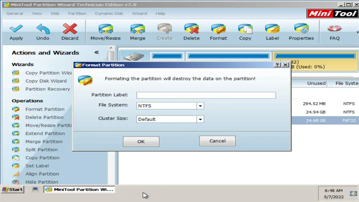The image size is (359, 202).
Task: Open the General menu
Action: pos(15,13)
